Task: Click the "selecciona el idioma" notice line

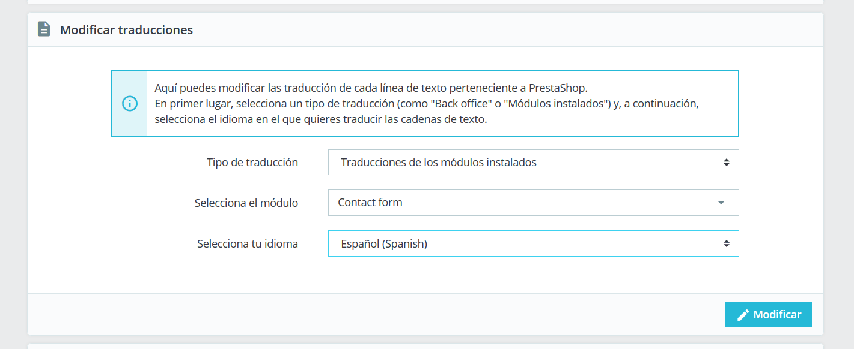Action: click(x=320, y=119)
